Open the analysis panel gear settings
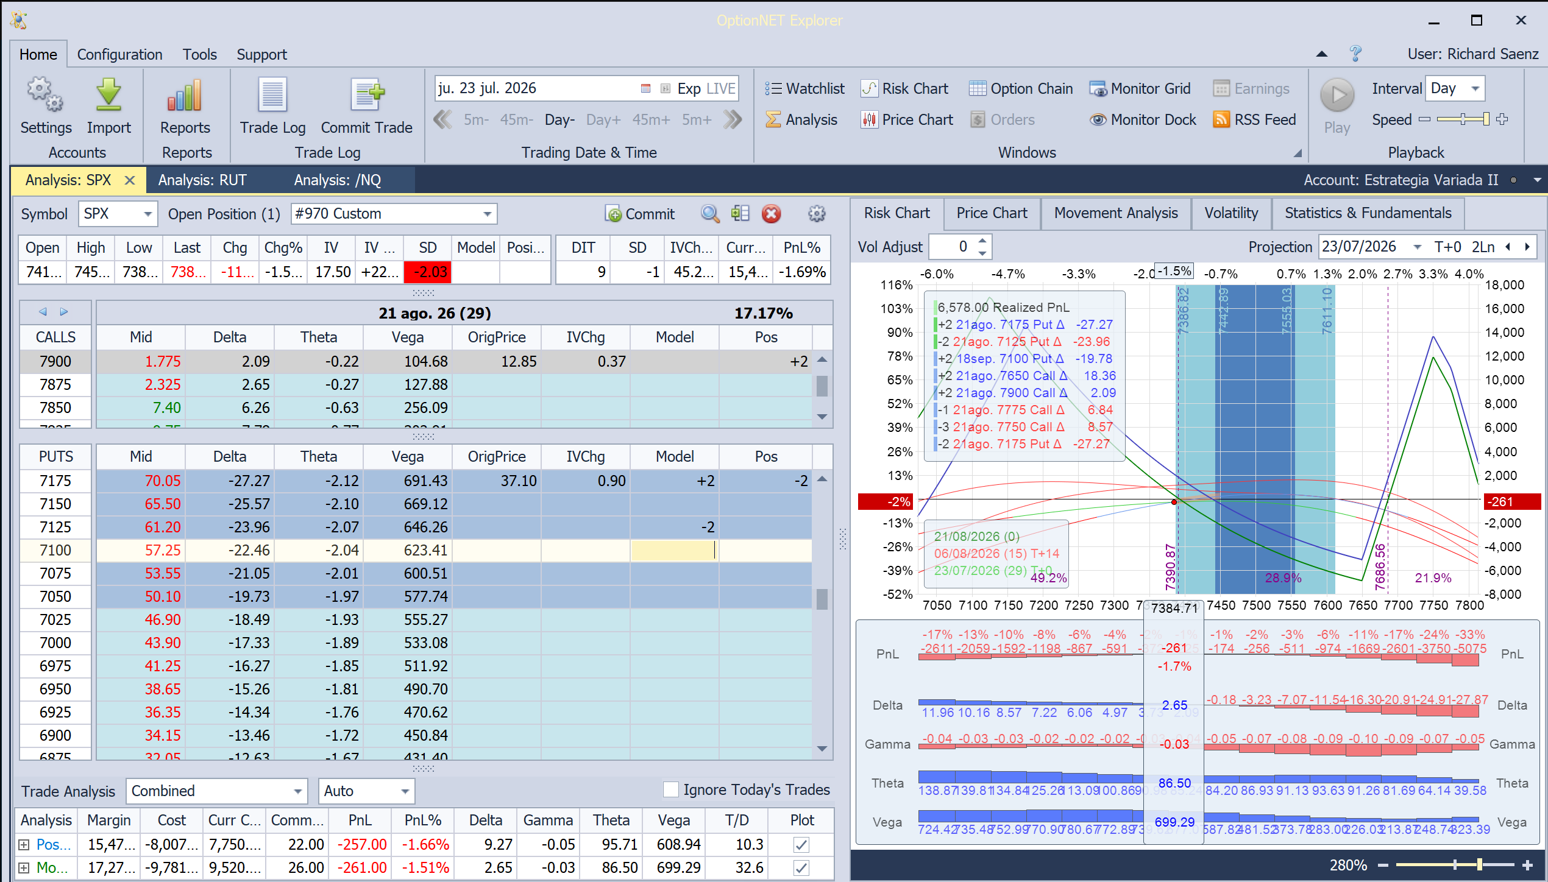Viewport: 1548px width, 882px height. tap(817, 214)
